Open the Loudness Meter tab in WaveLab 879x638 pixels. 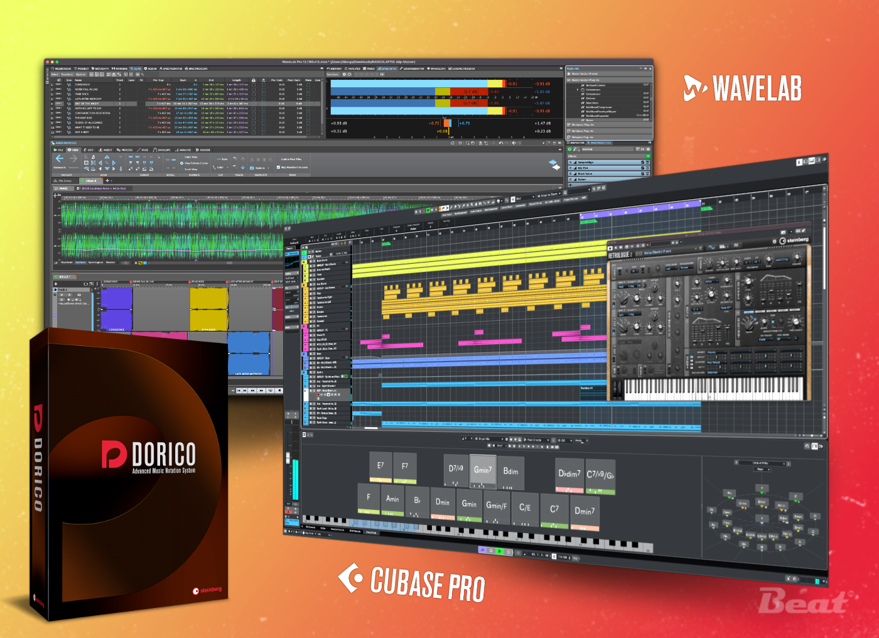(413, 68)
